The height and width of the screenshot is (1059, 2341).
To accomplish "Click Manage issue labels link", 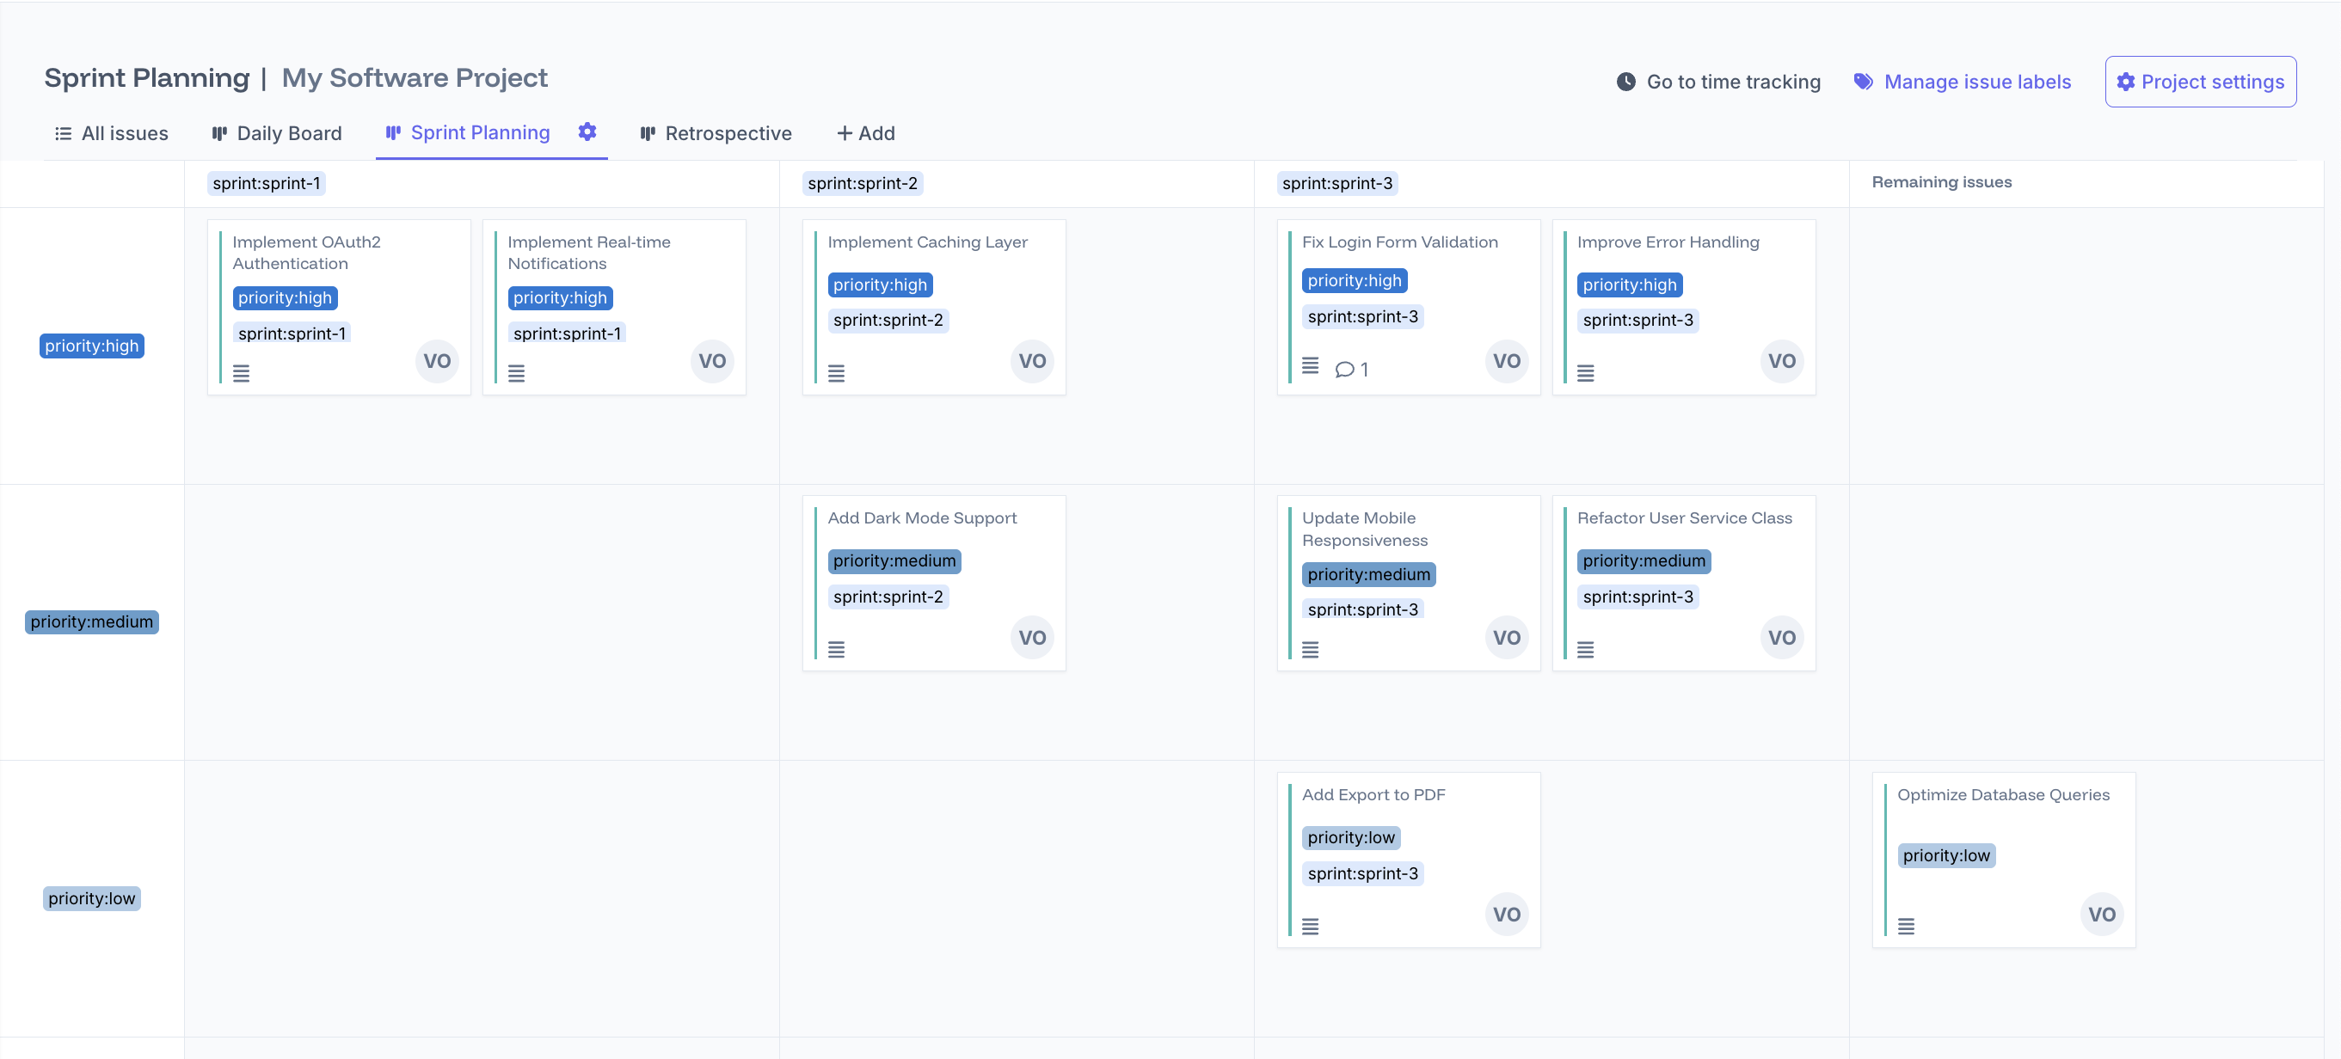I will coord(1976,82).
